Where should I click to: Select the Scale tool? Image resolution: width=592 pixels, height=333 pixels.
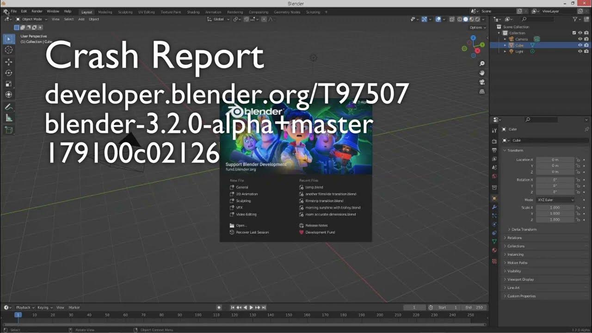pos(9,84)
